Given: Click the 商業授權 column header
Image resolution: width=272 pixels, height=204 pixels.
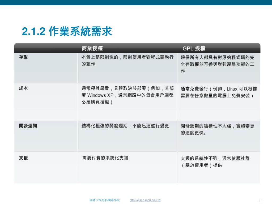Looking at the screenshot, I should [92, 48].
